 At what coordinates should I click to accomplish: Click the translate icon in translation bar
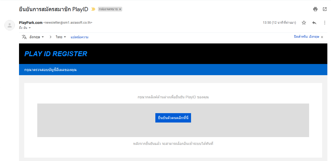click(24, 37)
